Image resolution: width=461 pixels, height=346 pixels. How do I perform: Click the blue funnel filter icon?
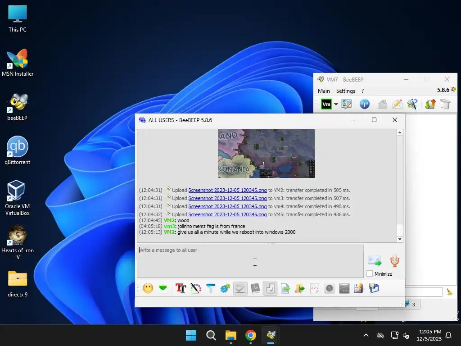211,288
